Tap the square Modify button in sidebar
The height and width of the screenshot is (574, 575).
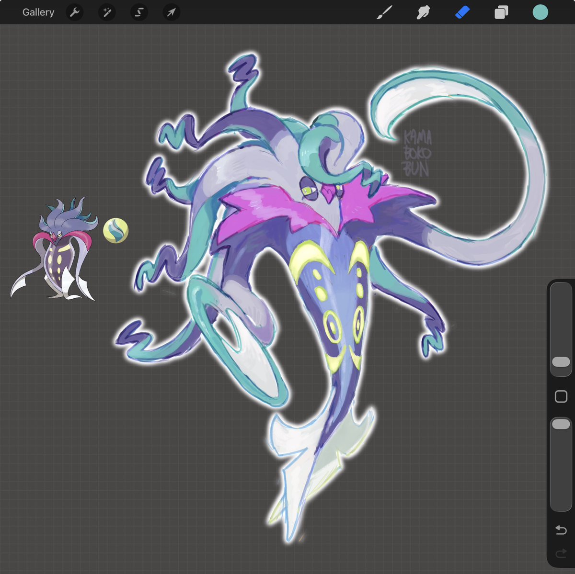click(x=561, y=396)
